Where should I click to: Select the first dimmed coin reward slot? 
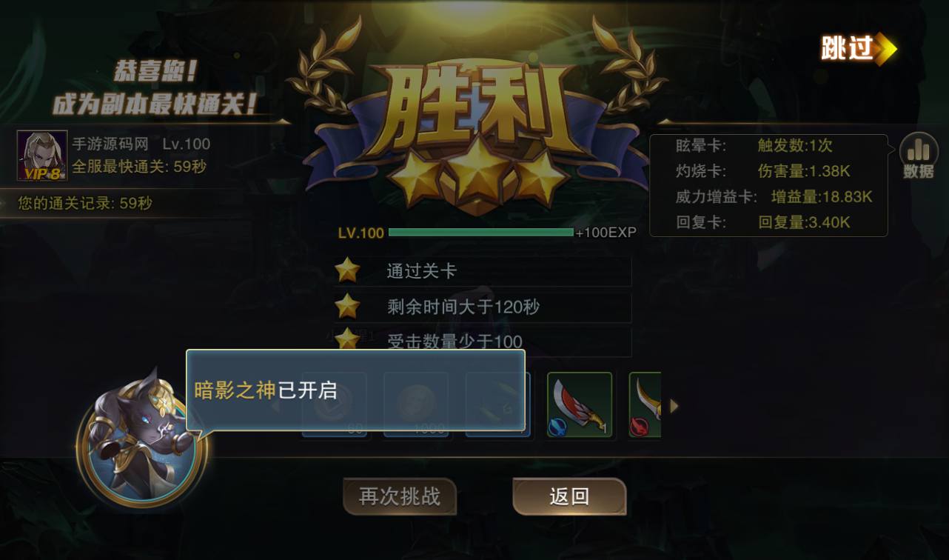pyautogui.click(x=335, y=405)
